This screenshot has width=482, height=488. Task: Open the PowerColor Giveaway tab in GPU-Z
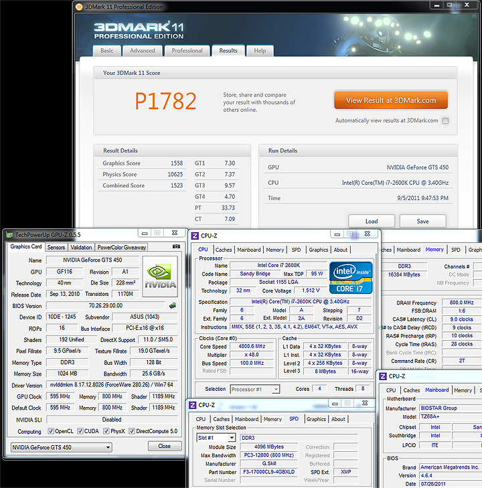coord(121,247)
